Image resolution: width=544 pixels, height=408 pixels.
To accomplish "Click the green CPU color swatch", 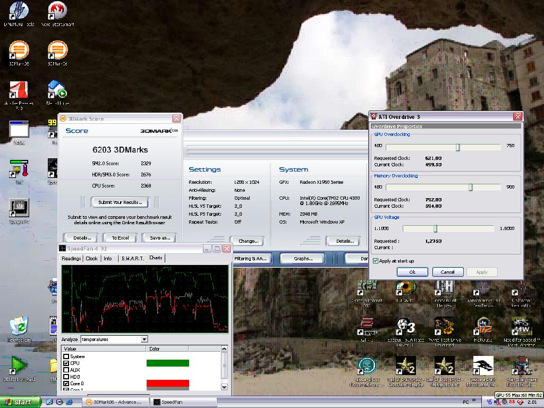I will coord(168,363).
